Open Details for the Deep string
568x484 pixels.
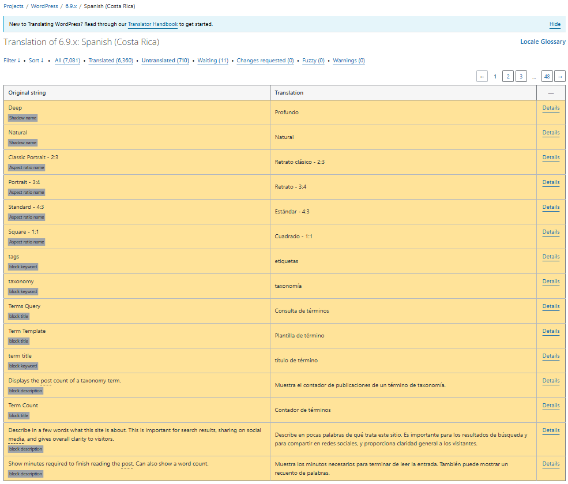(x=551, y=108)
